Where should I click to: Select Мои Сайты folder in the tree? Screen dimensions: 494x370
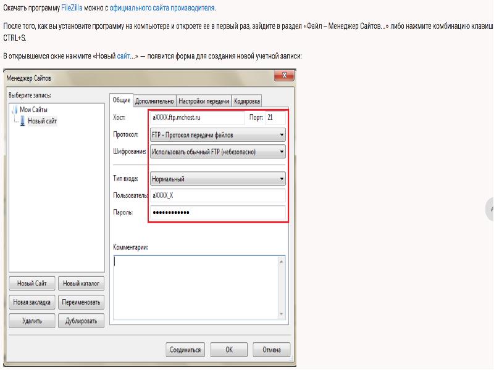tap(33, 110)
